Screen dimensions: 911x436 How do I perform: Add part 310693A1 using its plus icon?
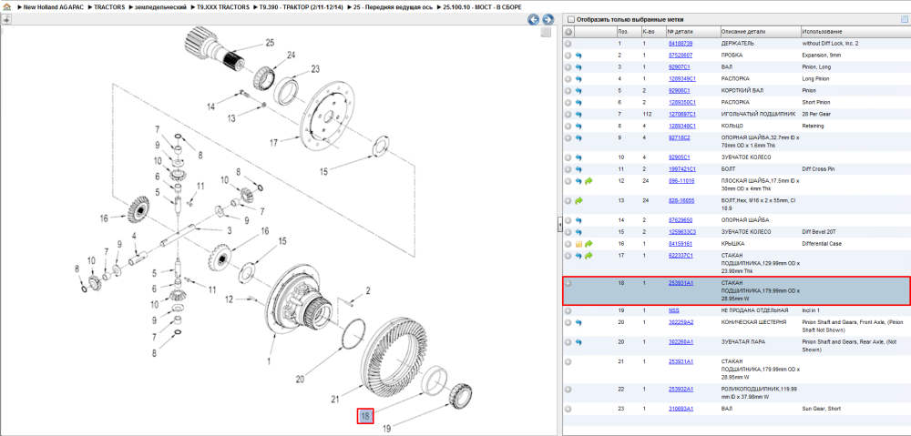[x=568, y=409]
